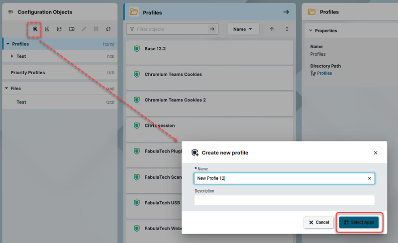Click the Description input field
Screen dimensions: 398x243
click(284, 200)
